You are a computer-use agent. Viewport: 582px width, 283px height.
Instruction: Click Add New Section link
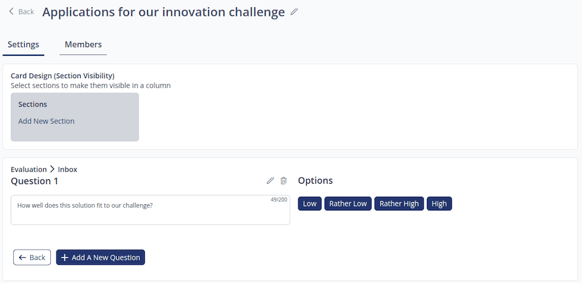click(46, 121)
